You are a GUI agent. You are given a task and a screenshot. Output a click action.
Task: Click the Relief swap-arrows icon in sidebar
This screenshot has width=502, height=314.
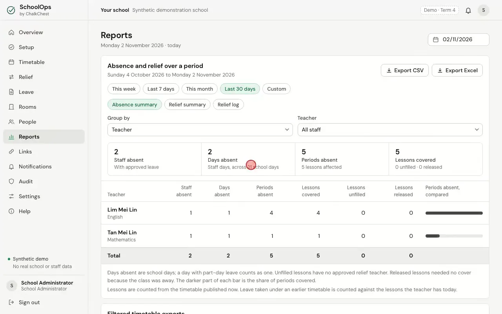click(x=11, y=77)
